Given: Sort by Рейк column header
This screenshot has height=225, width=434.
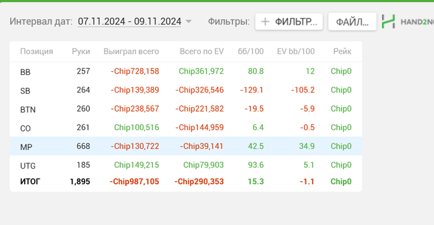Looking at the screenshot, I should [342, 51].
